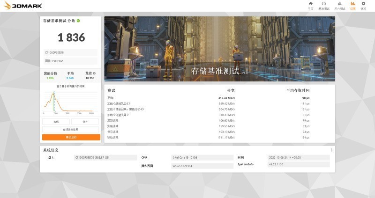Click the drive field CT1000P3SSD8 (953.87 GB)

(105, 158)
